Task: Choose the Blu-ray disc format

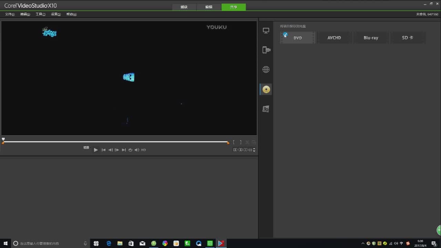Action: click(x=371, y=38)
